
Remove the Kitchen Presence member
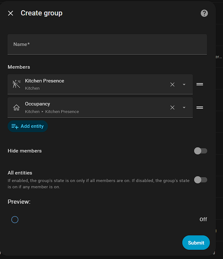point(172,84)
